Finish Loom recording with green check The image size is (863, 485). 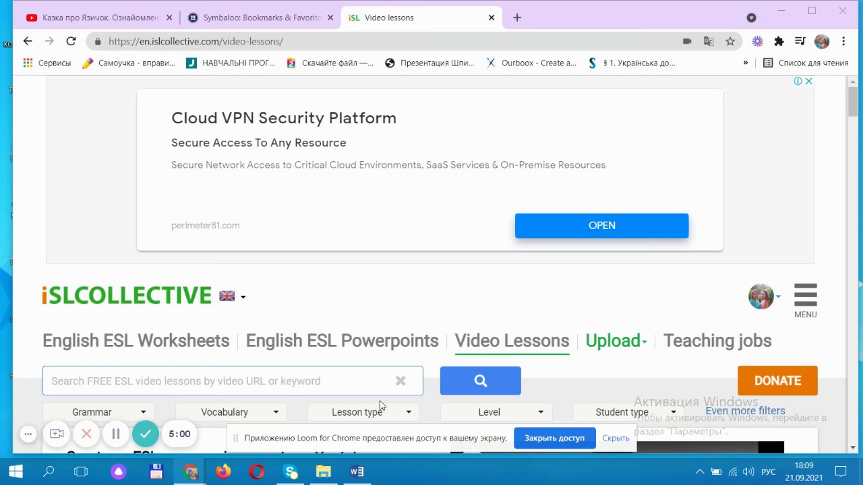point(146,434)
